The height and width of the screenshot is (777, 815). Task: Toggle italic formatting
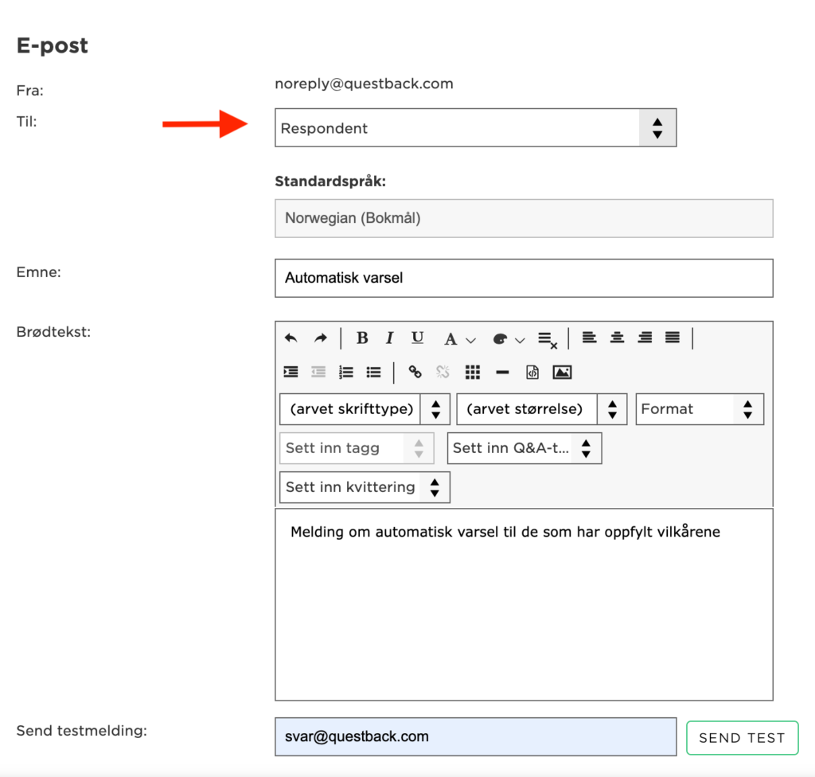[x=389, y=338]
